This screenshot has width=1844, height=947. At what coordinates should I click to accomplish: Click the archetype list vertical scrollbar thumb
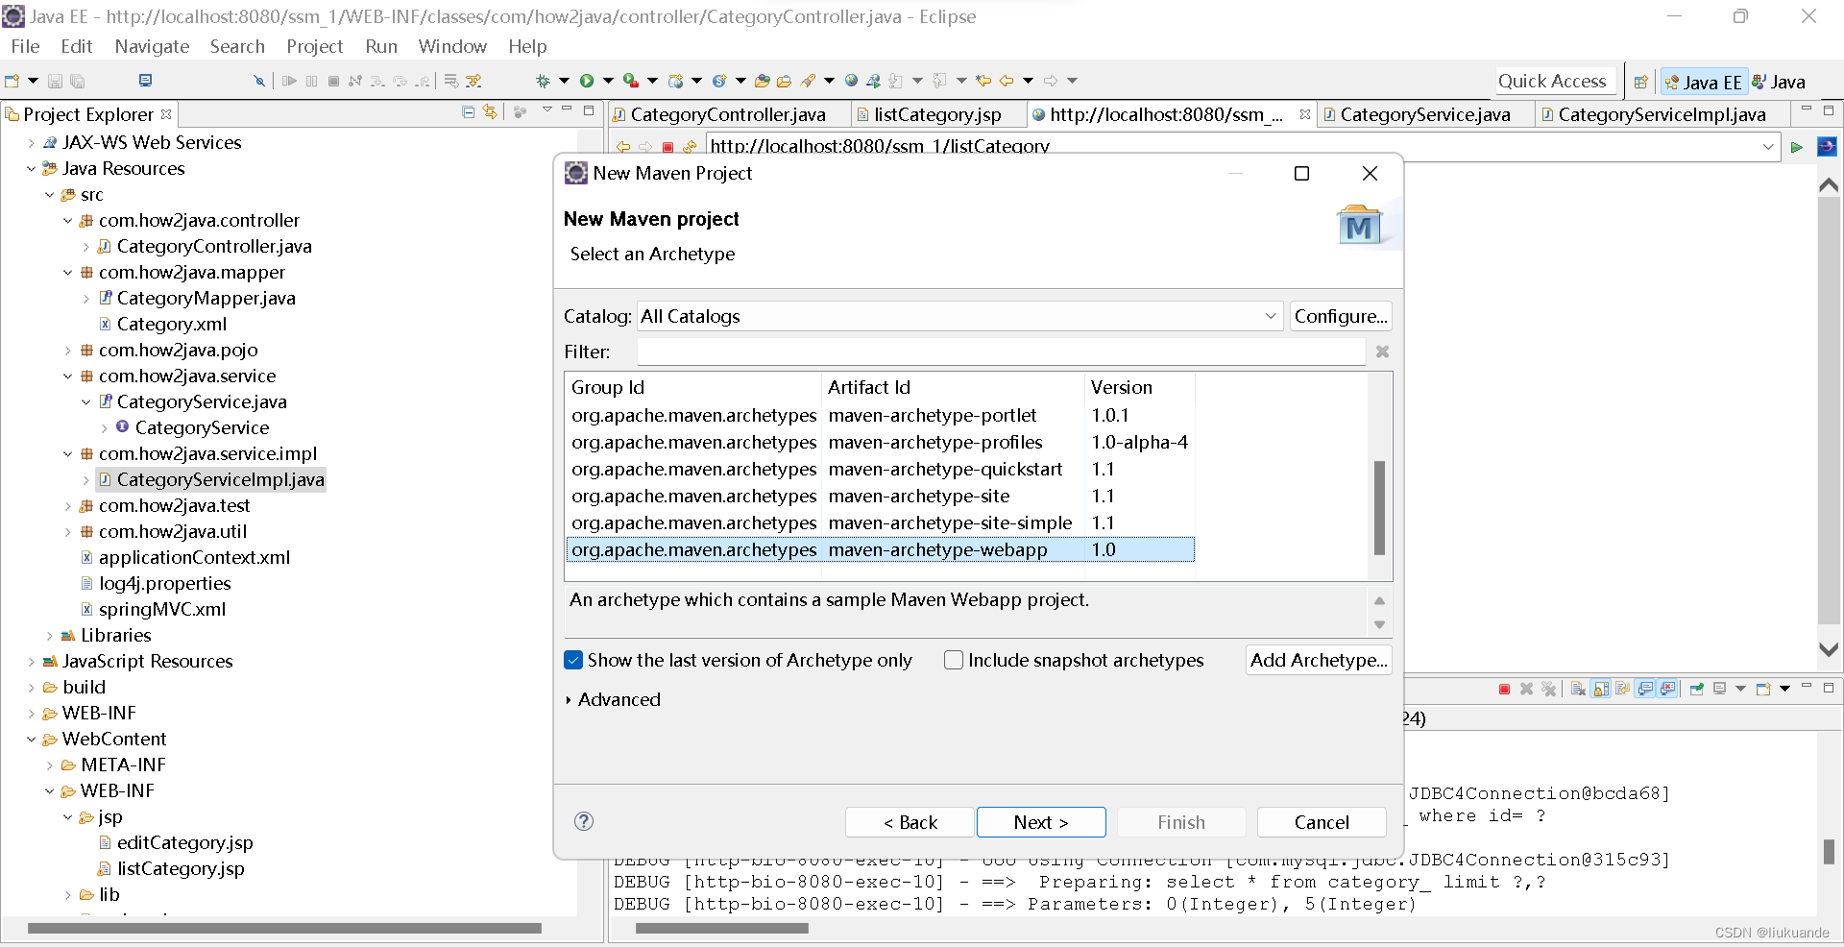[x=1379, y=508]
